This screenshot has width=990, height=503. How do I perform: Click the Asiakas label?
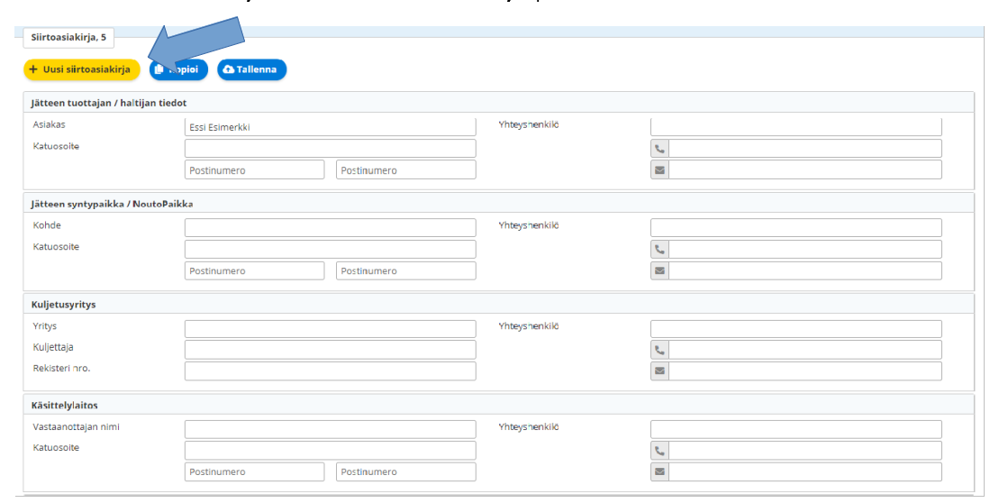tap(49, 124)
